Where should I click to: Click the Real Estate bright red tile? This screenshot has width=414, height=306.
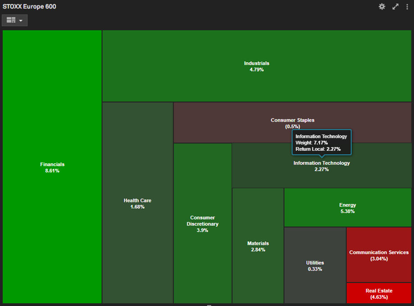(378, 293)
